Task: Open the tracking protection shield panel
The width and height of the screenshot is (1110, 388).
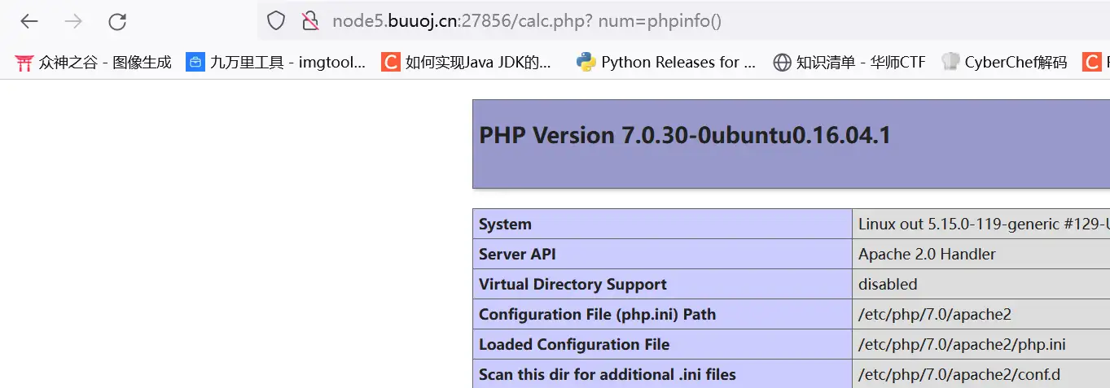Action: click(276, 21)
